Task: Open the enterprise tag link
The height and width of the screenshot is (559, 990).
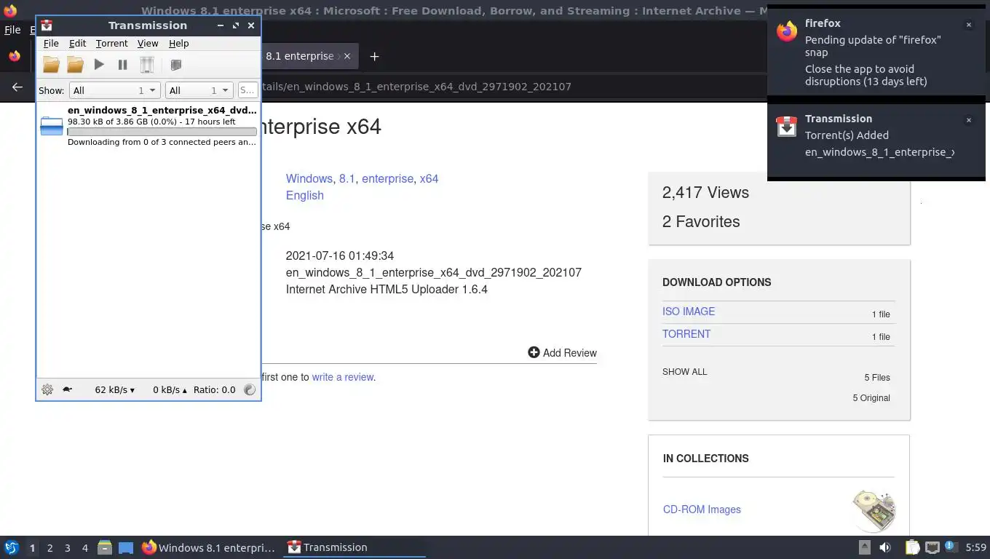Action: tap(387, 178)
